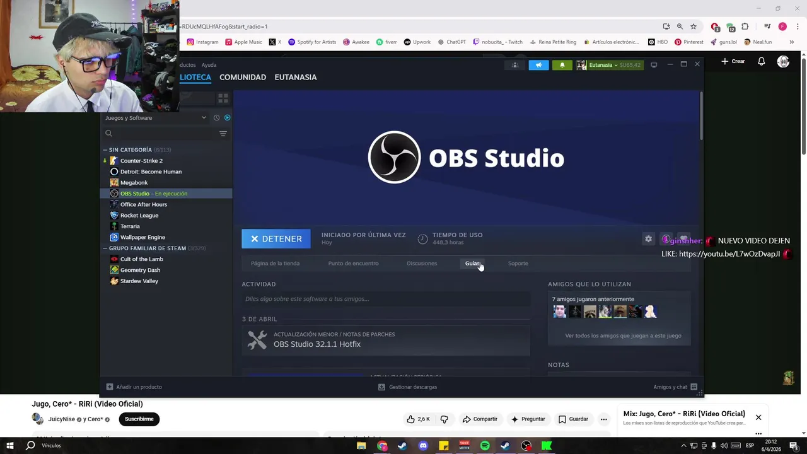The image size is (807, 454).
Task: Open Chrome extensions puzzle icon
Action: coord(745,26)
